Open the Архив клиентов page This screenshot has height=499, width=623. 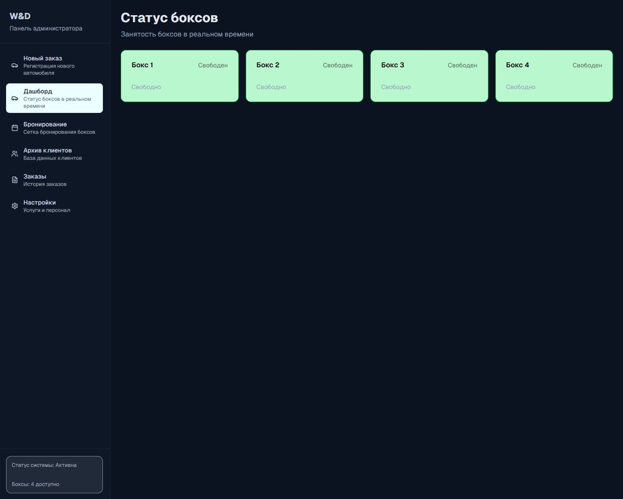[x=48, y=150]
